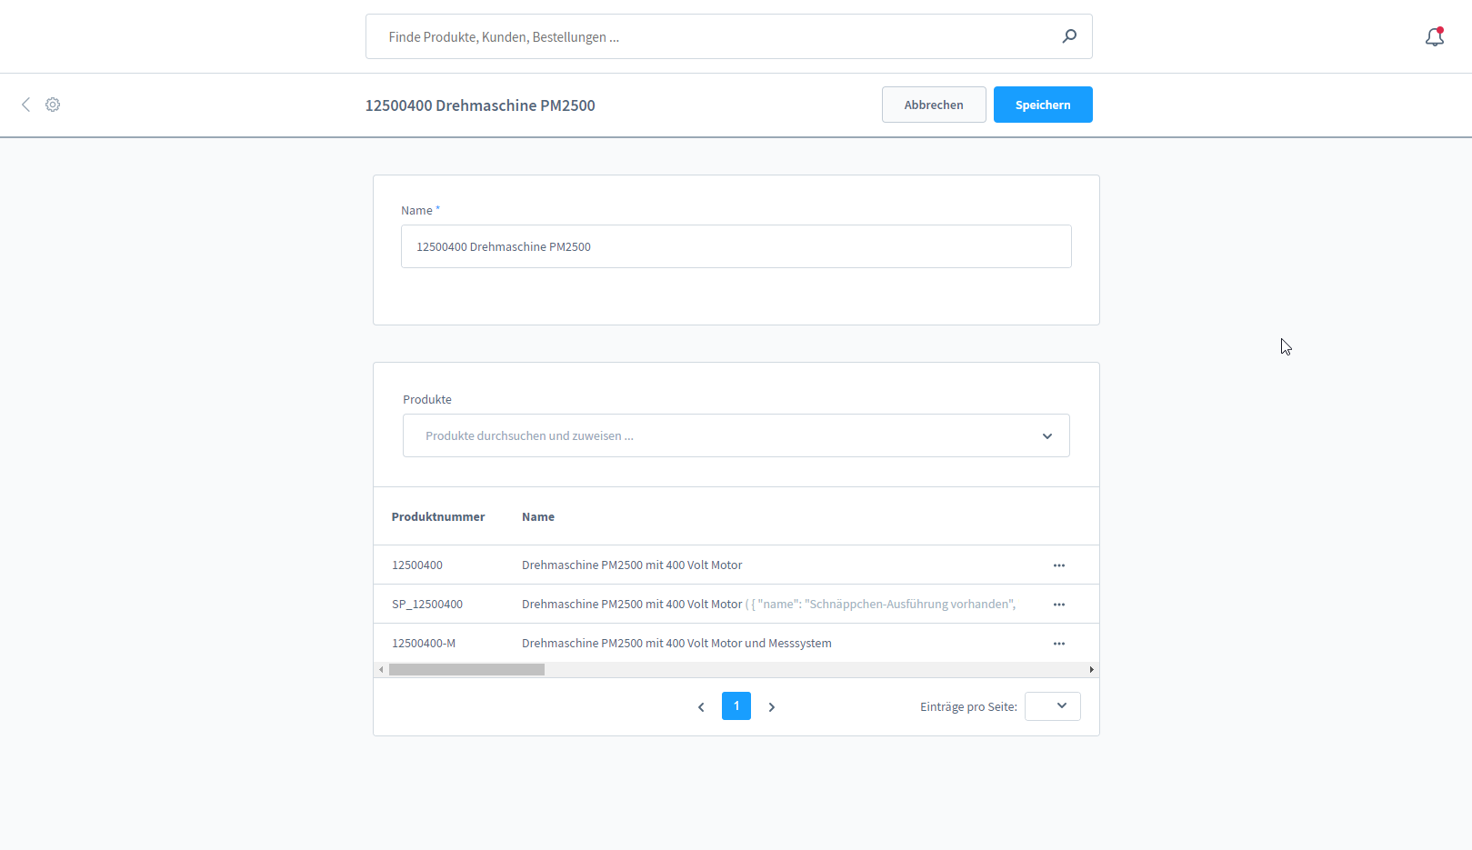Viewport: 1472px width, 850px height.
Task: Sort by Produktnummer column header
Action: pyautogui.click(x=438, y=516)
